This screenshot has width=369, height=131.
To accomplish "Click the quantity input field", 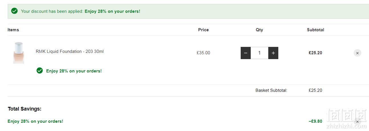I will point(259,53).
